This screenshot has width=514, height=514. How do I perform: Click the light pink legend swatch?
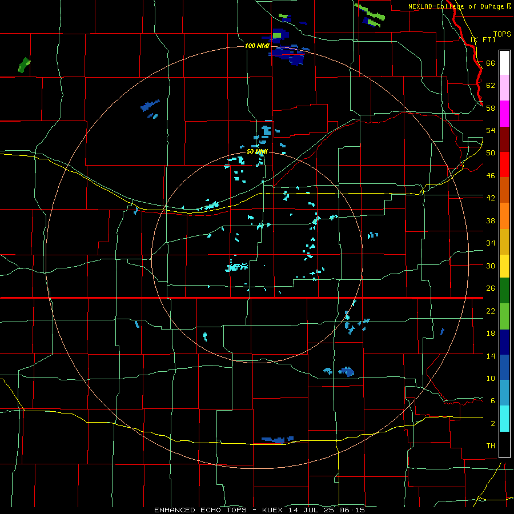(x=504, y=87)
